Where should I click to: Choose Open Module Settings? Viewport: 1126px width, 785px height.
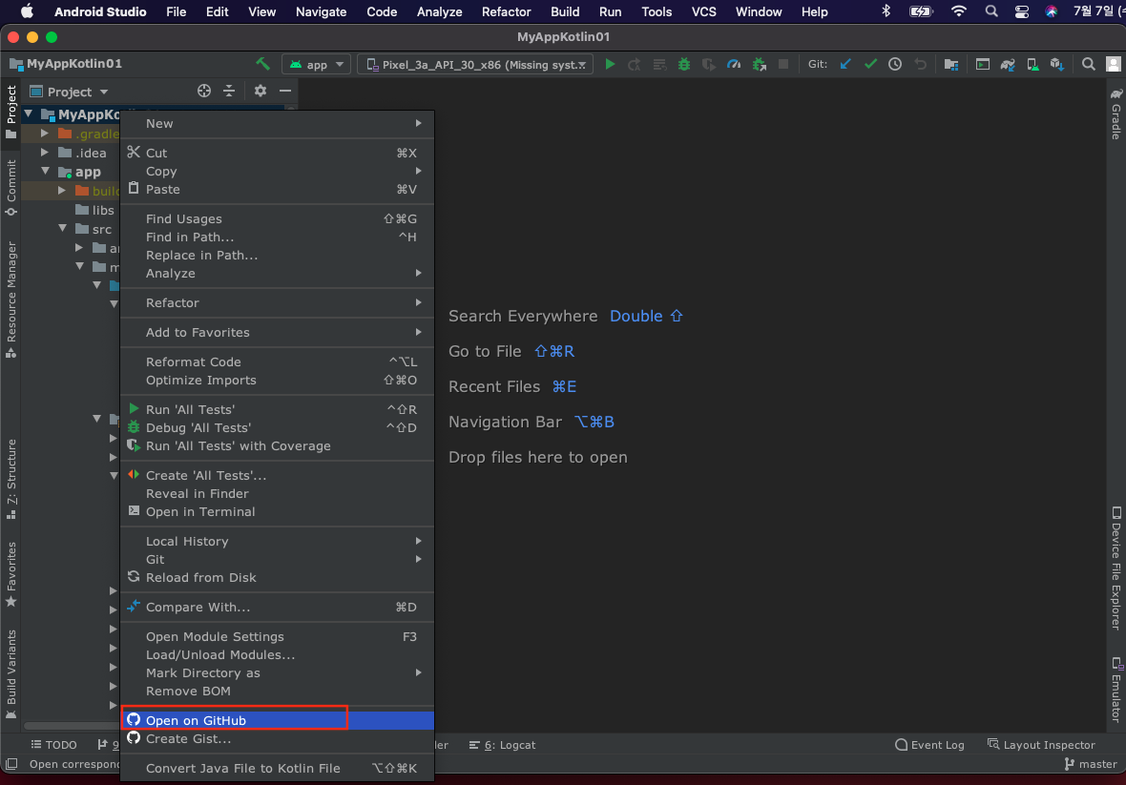(x=277, y=637)
